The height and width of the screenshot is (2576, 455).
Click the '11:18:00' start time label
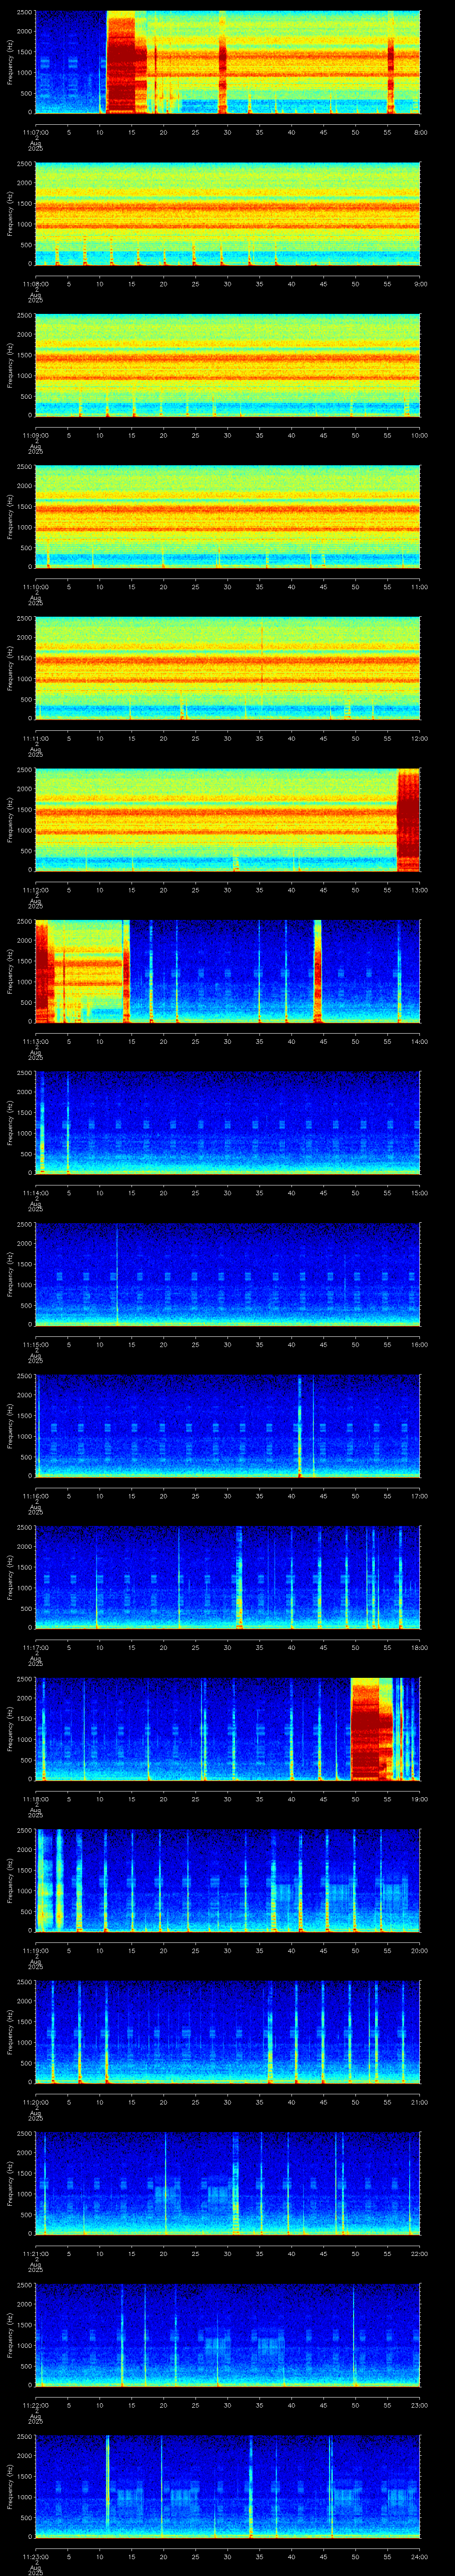[36, 1798]
